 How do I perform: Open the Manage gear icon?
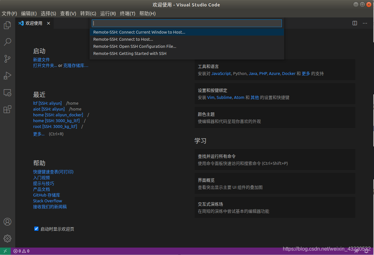[7, 239]
